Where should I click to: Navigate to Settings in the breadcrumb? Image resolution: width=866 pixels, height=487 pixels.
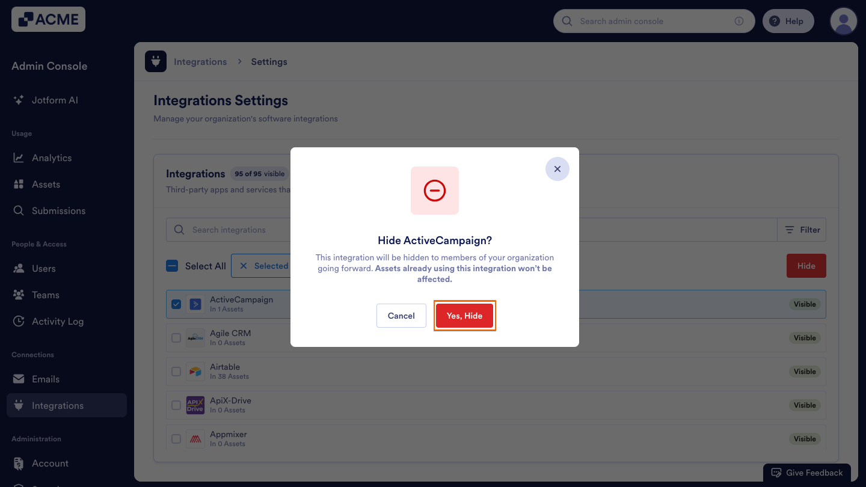point(269,61)
